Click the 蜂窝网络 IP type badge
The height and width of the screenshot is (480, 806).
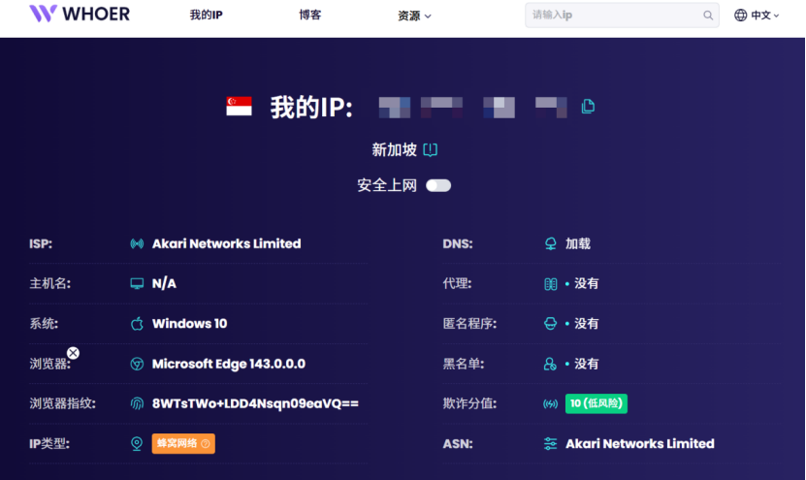point(183,444)
